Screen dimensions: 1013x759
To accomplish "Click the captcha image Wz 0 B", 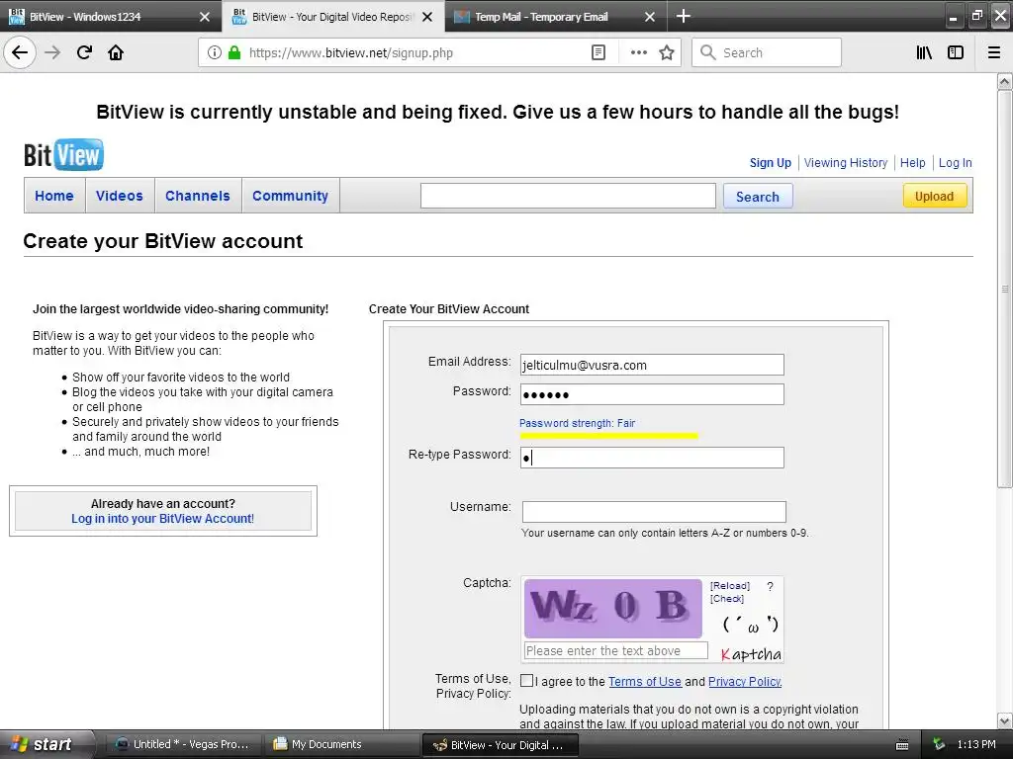I will [x=613, y=608].
